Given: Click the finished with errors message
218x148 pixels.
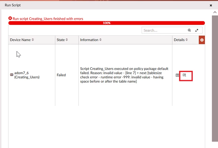Looking at the screenshot, I should 48,19.
